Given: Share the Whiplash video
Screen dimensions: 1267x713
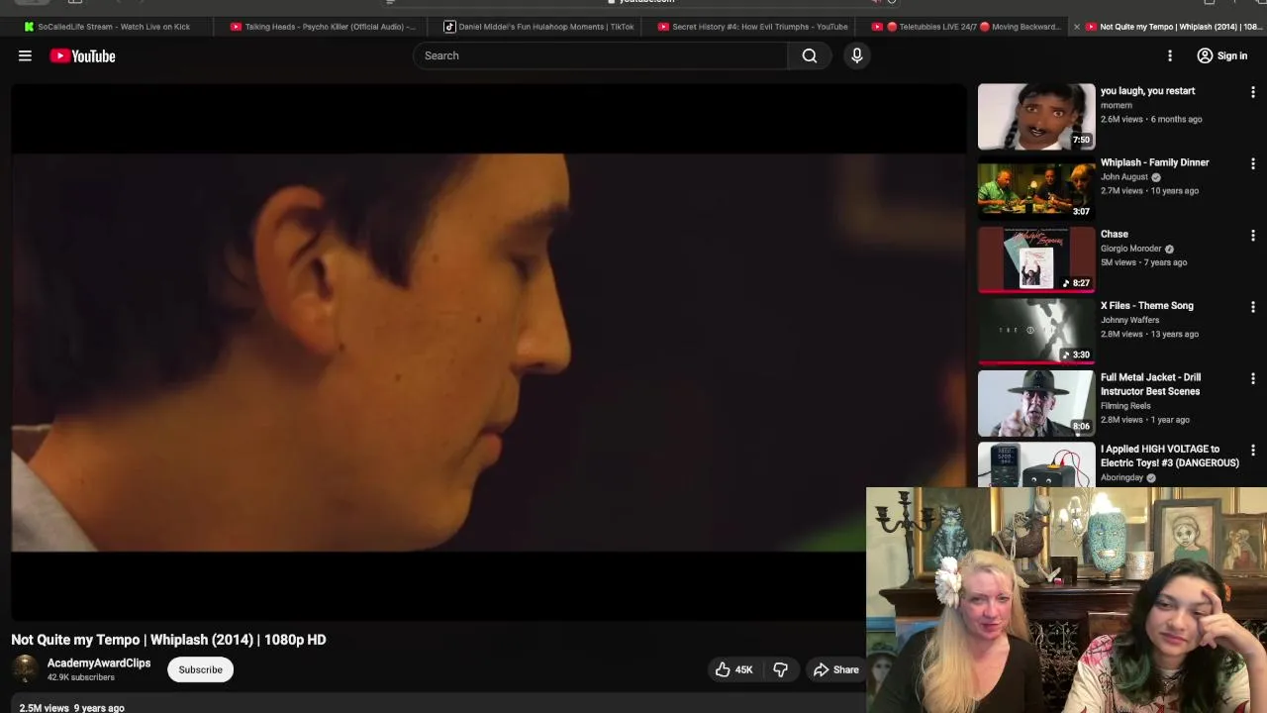Looking at the screenshot, I should coord(836,669).
